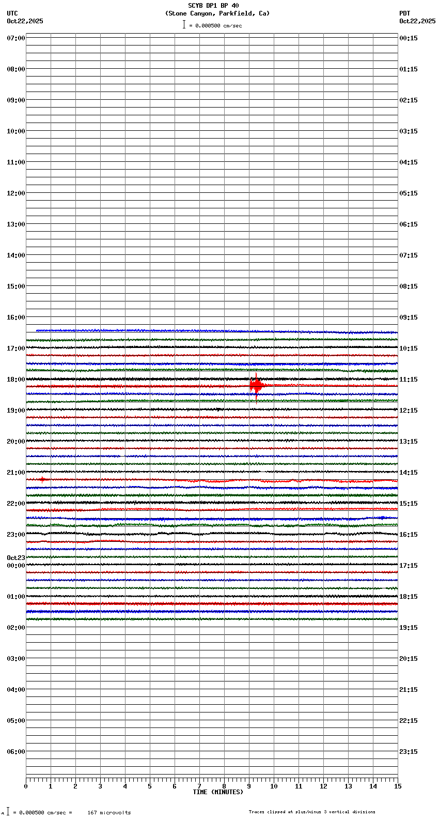Click the '167 microvolts' footer value
439x819 pixels.
point(109,813)
